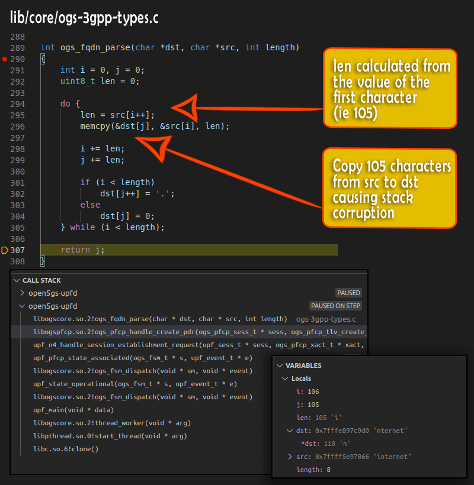Screen dimensions: 474x485
Task: Expand the src variable entry
Action: [x=290, y=457]
